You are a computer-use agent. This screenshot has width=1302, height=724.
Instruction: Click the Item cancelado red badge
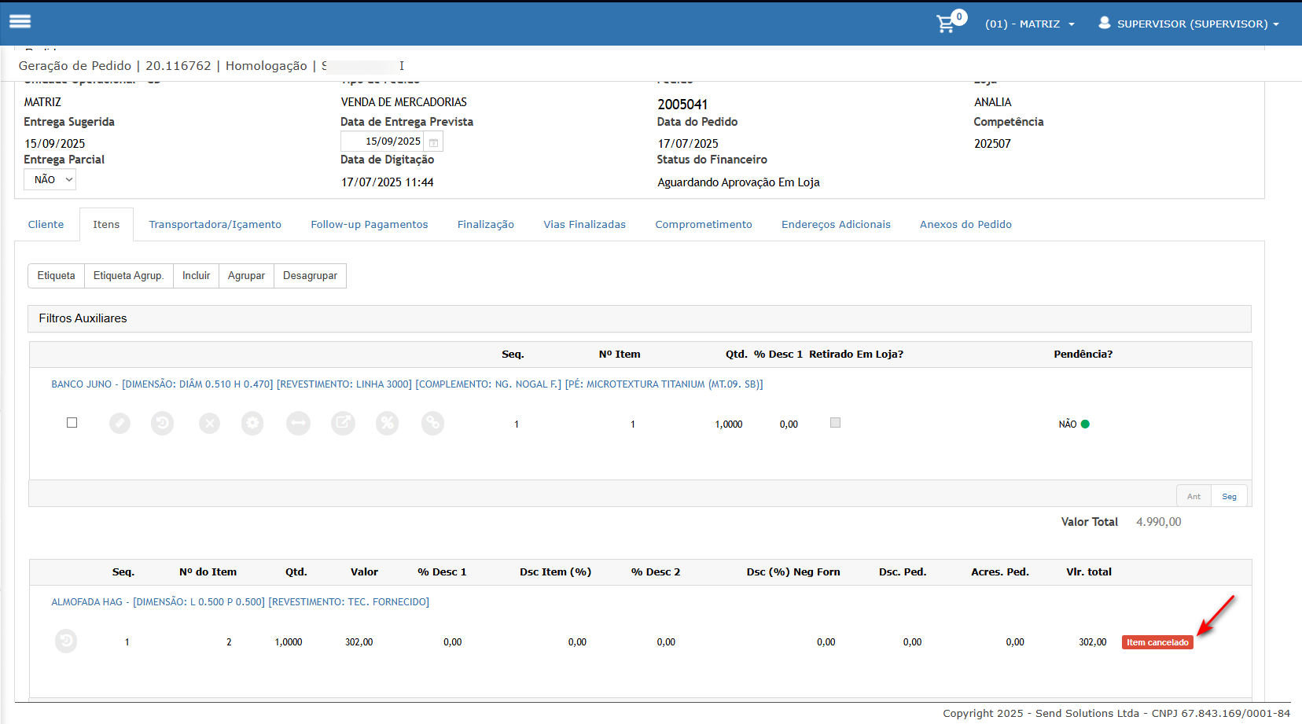pyautogui.click(x=1157, y=642)
